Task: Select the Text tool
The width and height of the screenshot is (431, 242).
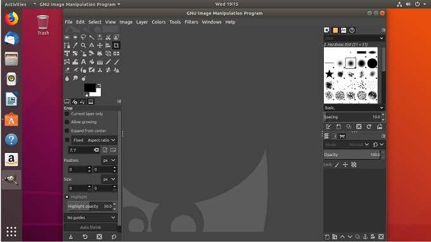Action: click(x=83, y=62)
